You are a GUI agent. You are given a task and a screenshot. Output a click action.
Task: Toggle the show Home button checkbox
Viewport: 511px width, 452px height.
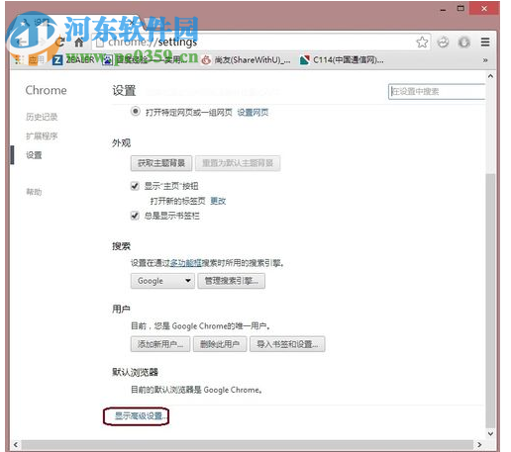(x=135, y=186)
